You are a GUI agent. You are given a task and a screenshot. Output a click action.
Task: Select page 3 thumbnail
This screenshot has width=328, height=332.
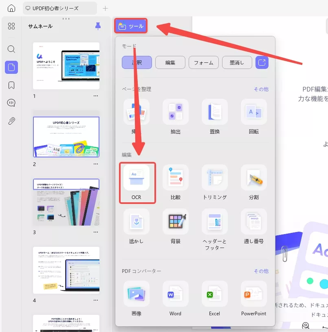pyautogui.click(x=66, y=202)
